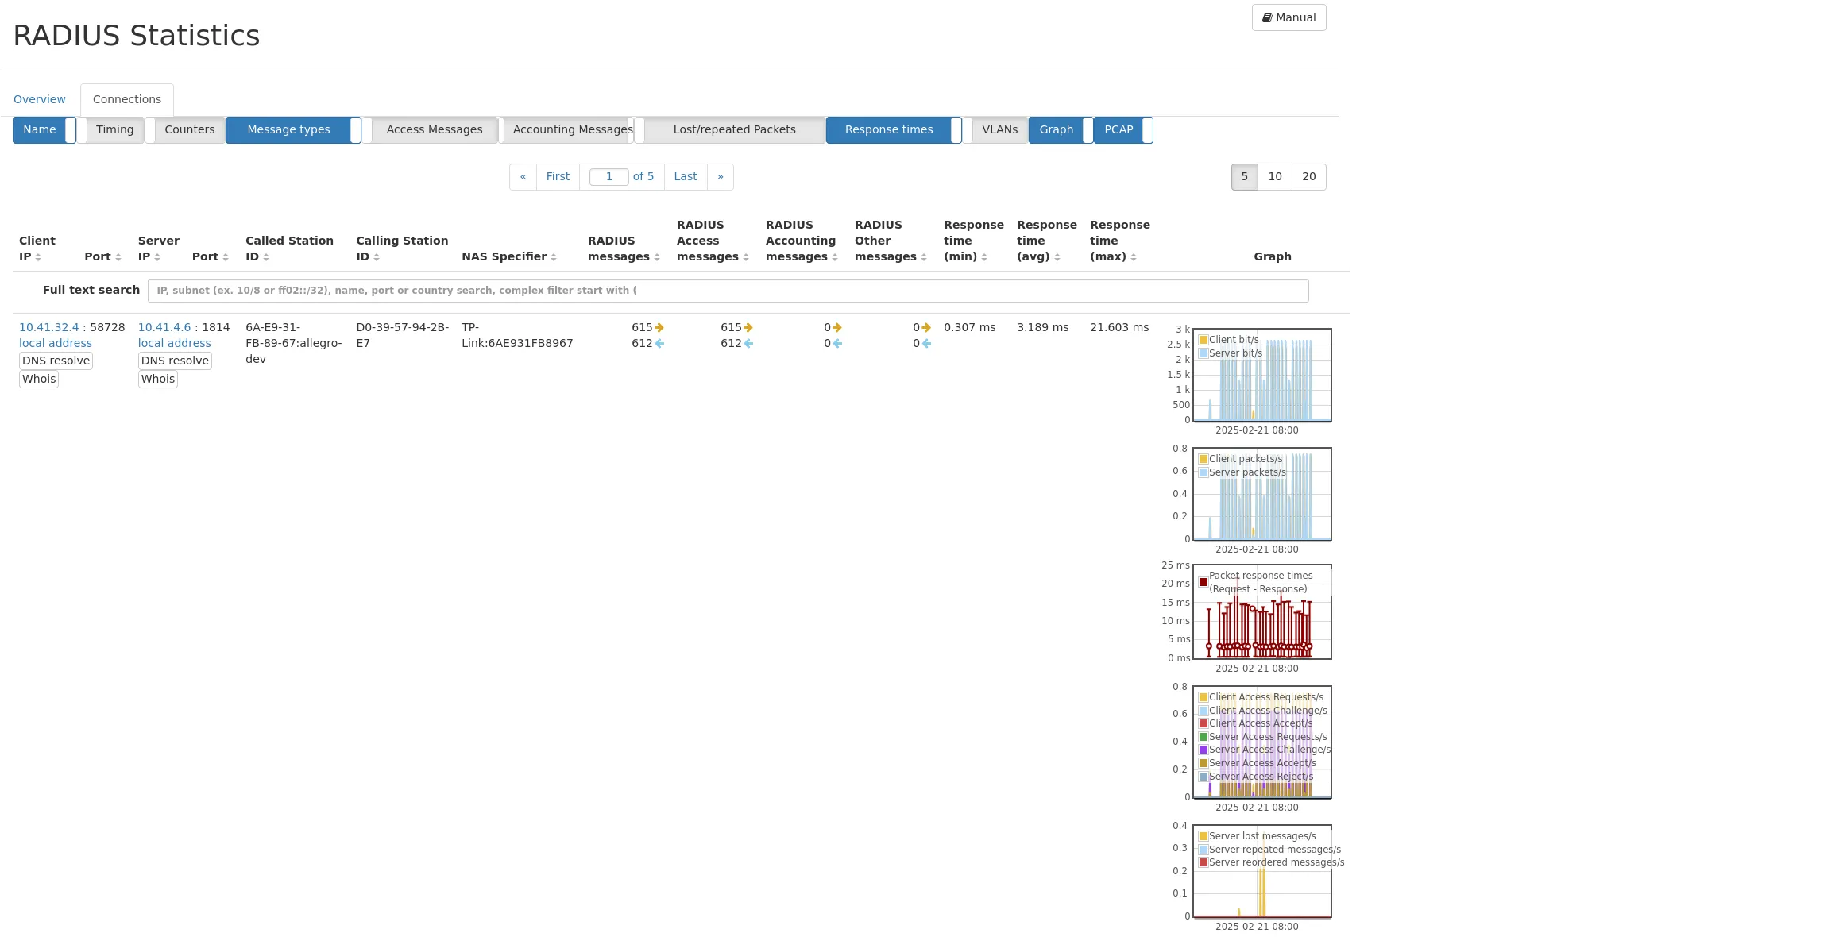
Task: Sort by RADIUS messages column arrows
Action: point(657,257)
